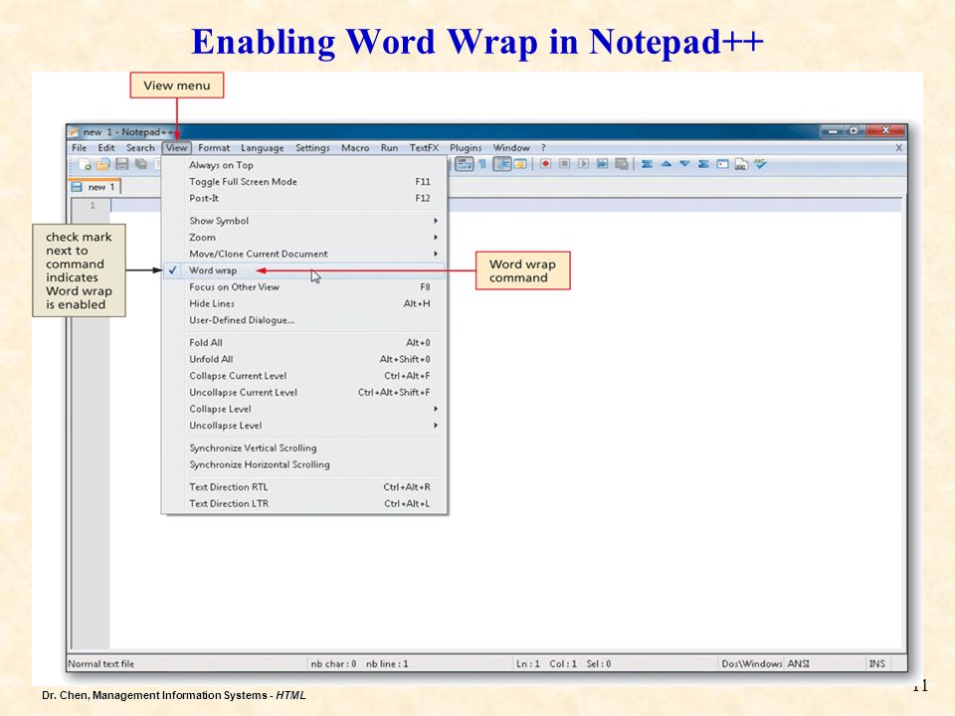Click the New file toolbar icon
Image resolution: width=955 pixels, height=716 pixels.
(85, 164)
